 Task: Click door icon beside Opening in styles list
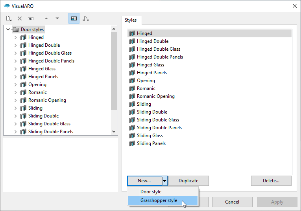point(132,81)
